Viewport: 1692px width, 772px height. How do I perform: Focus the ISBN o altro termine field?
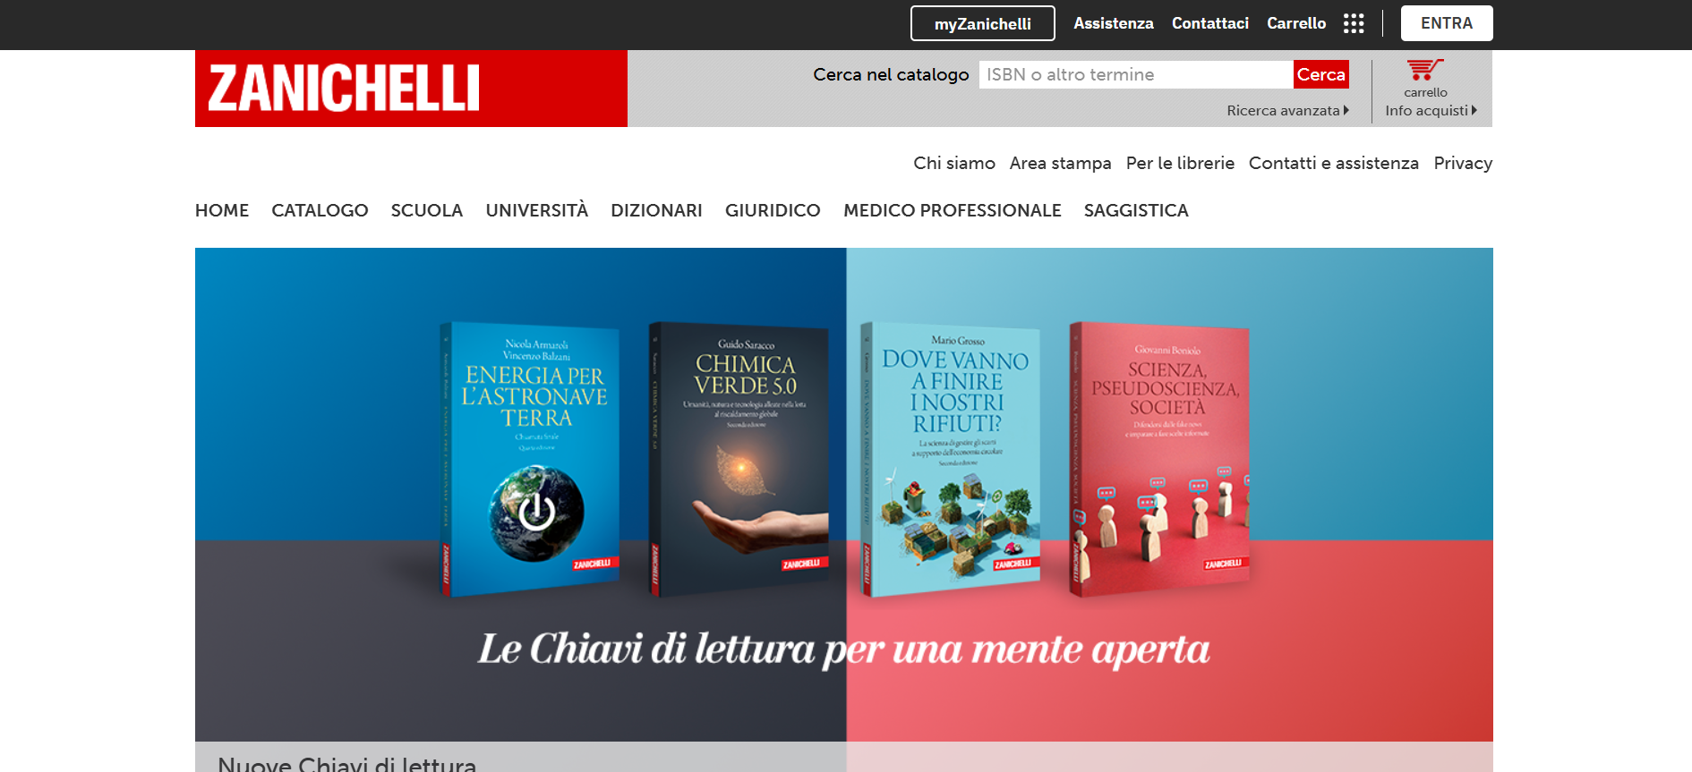point(1136,74)
